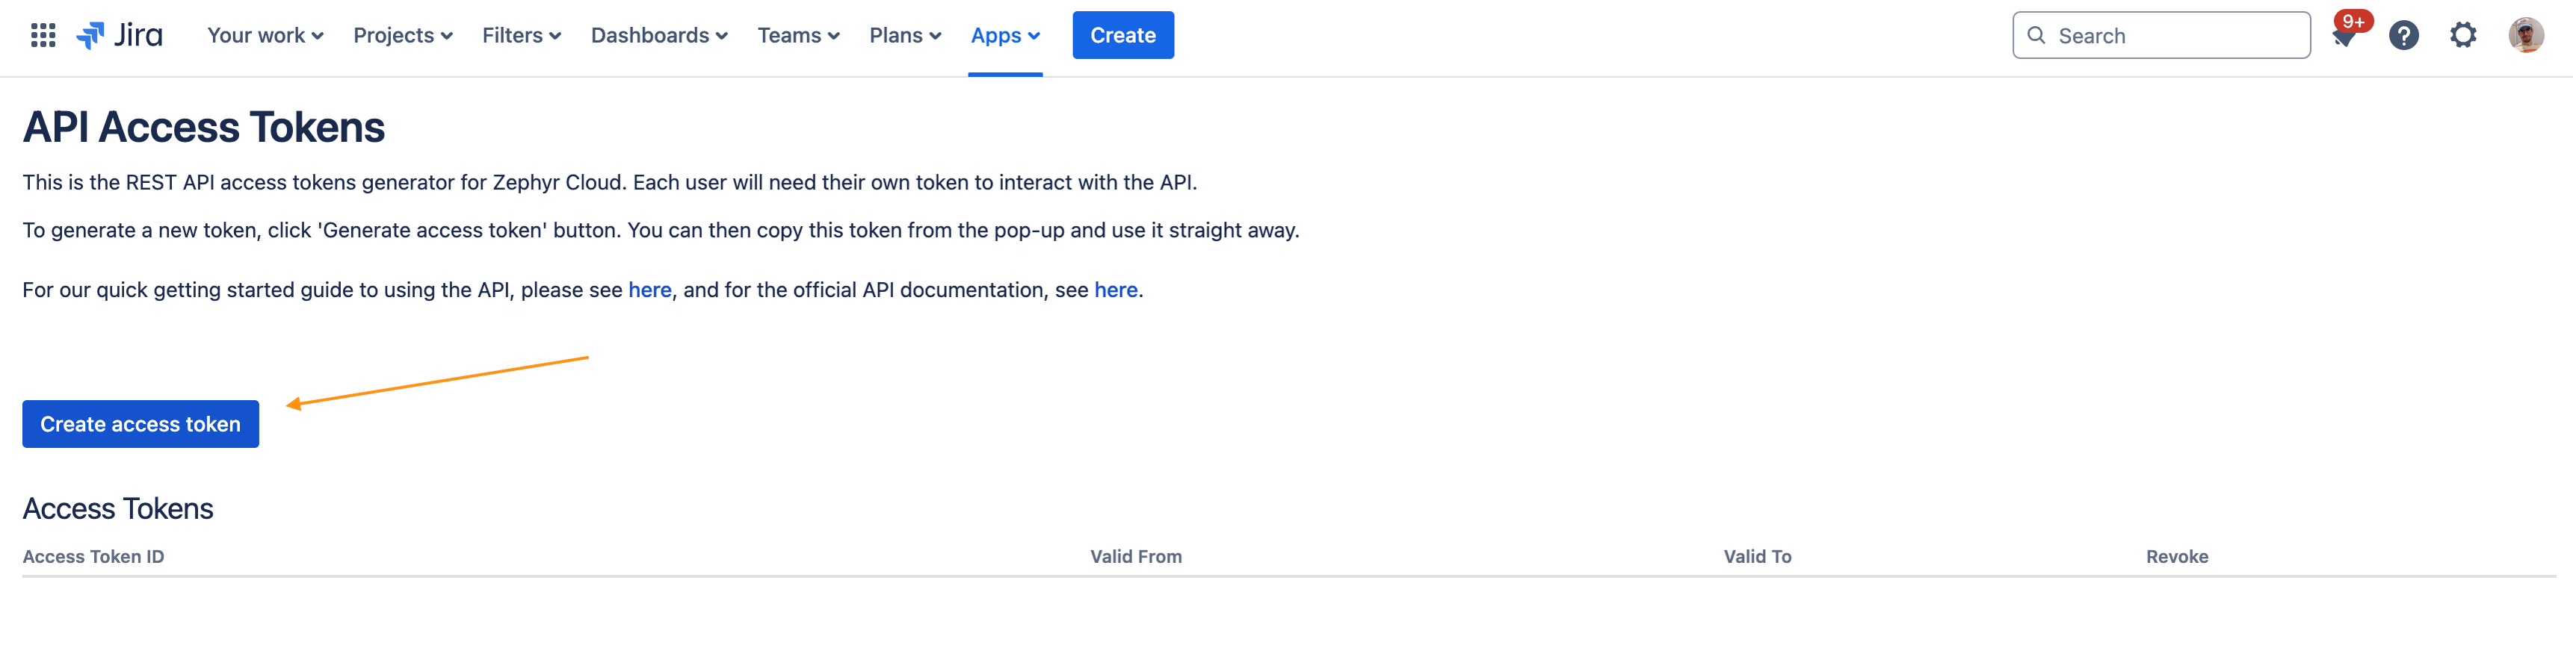Click the search magnifier icon

[x=2036, y=36]
